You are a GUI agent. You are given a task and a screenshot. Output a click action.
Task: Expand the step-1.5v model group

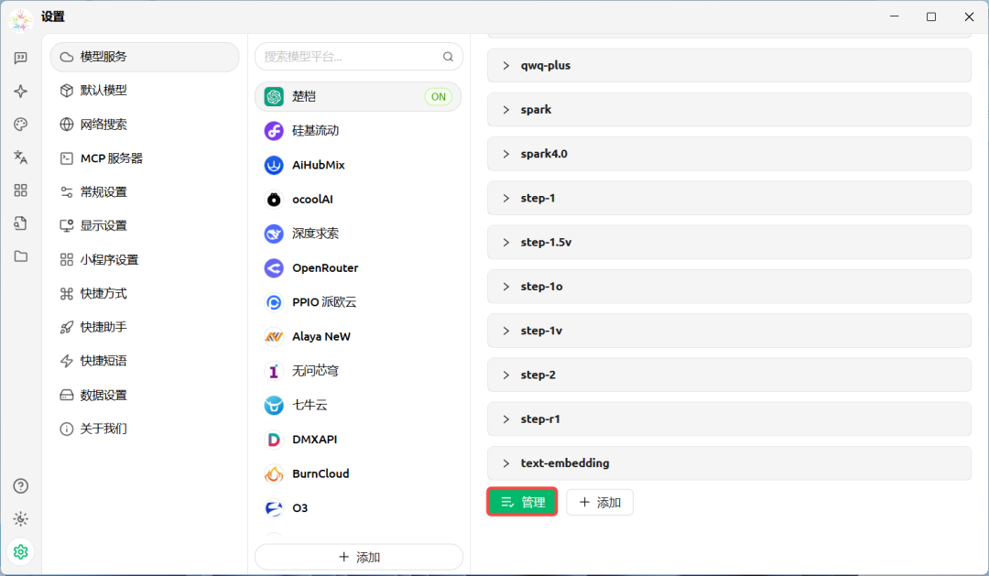(x=729, y=243)
